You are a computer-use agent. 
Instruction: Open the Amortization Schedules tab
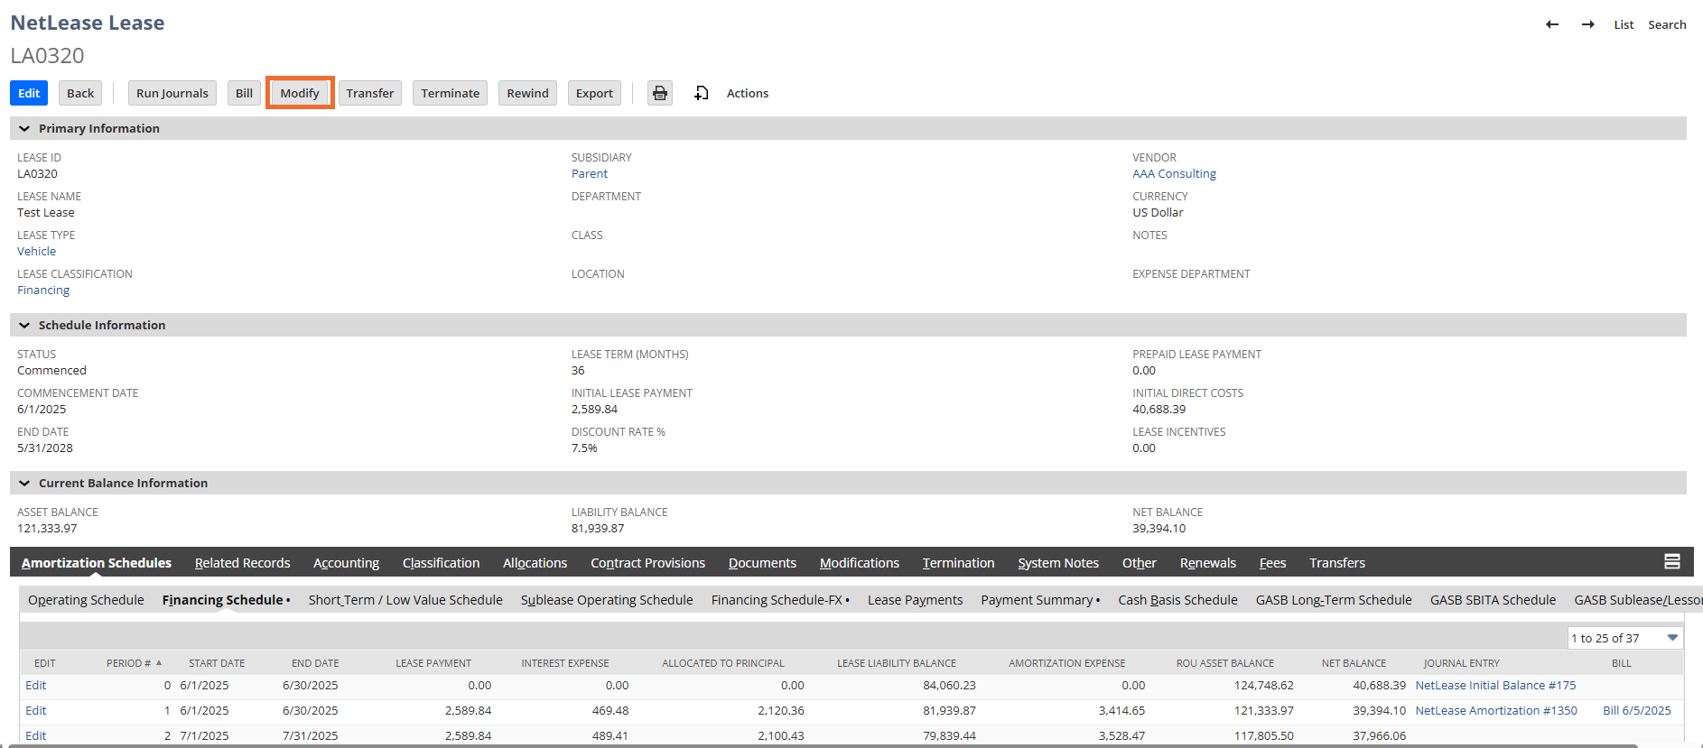(x=97, y=562)
